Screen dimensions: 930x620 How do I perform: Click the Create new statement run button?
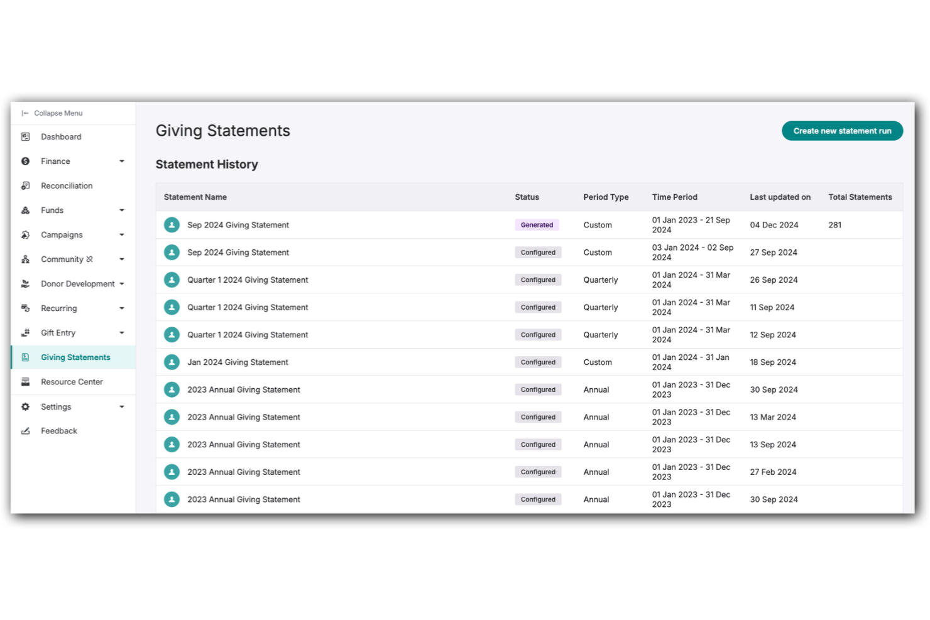click(x=842, y=131)
